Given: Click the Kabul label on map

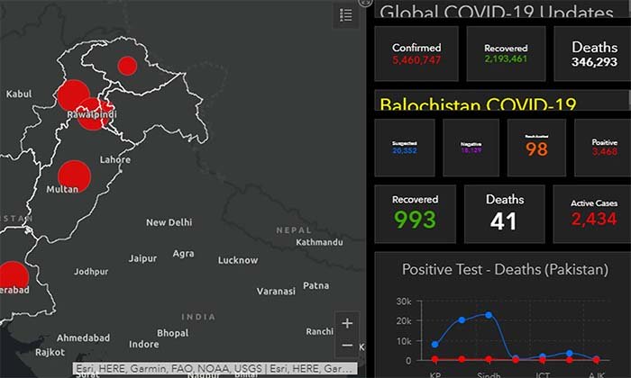Looking at the screenshot, I should click(x=19, y=94).
